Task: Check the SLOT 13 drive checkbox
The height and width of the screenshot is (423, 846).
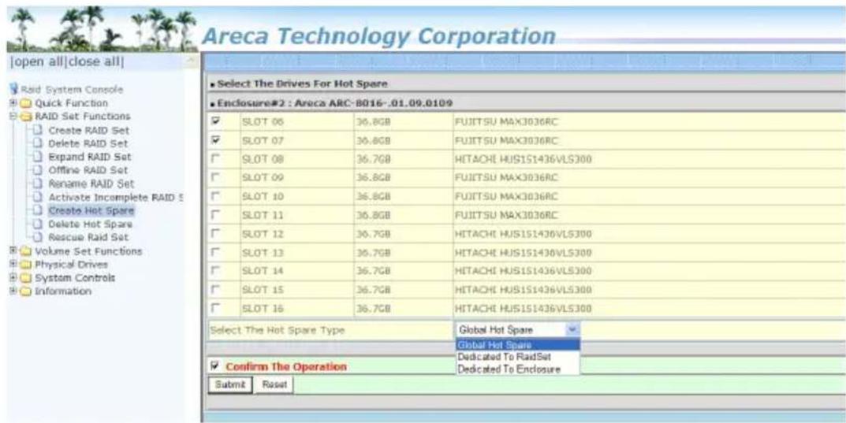Action: pyautogui.click(x=216, y=252)
